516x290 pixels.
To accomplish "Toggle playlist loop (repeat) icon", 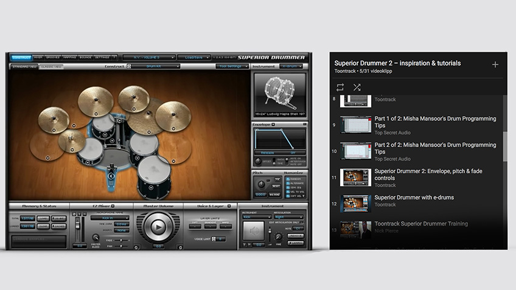I will [x=340, y=87].
